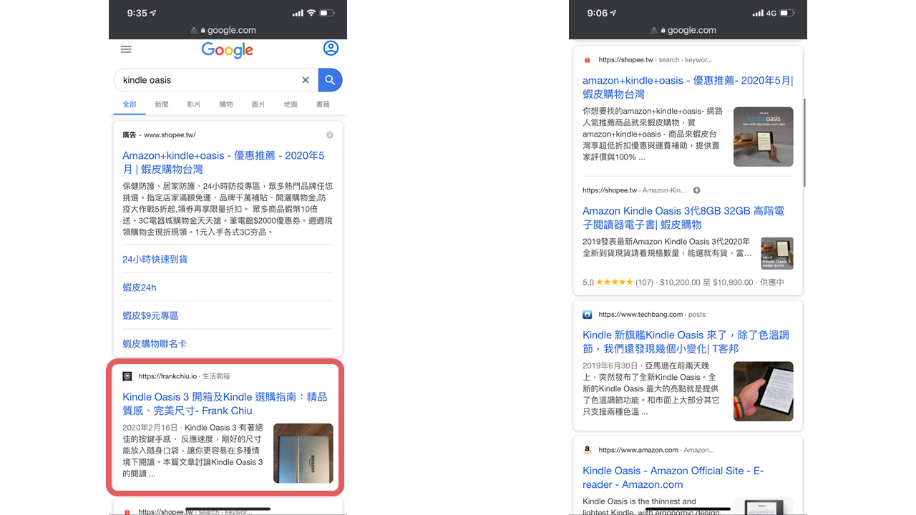Image resolution: width=916 pixels, height=515 pixels.
Task: Switch to the 圖片 tab
Action: coord(258,104)
